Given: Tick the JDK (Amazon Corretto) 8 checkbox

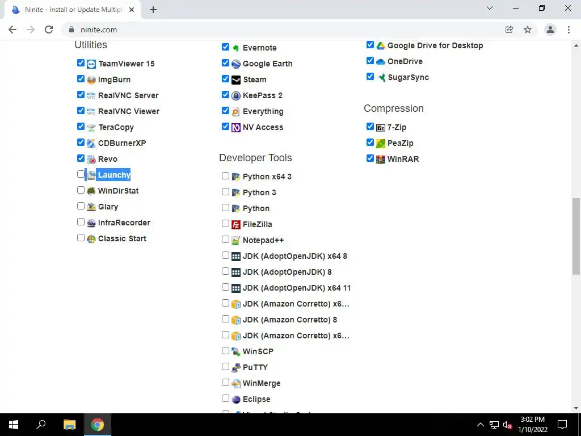Looking at the screenshot, I should (x=225, y=319).
